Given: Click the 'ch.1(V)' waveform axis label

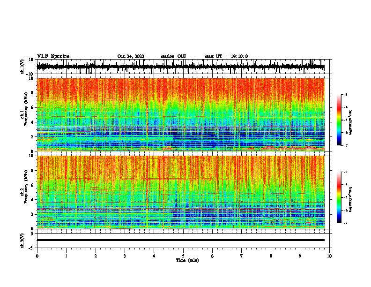Looking at the screenshot, I should pos(22,67).
